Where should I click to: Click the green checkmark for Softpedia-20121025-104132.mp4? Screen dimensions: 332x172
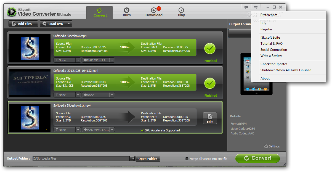(210, 83)
